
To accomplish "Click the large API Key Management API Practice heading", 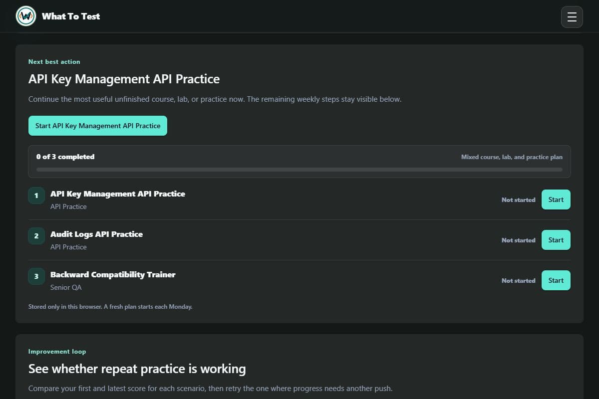I will pyautogui.click(x=124, y=79).
